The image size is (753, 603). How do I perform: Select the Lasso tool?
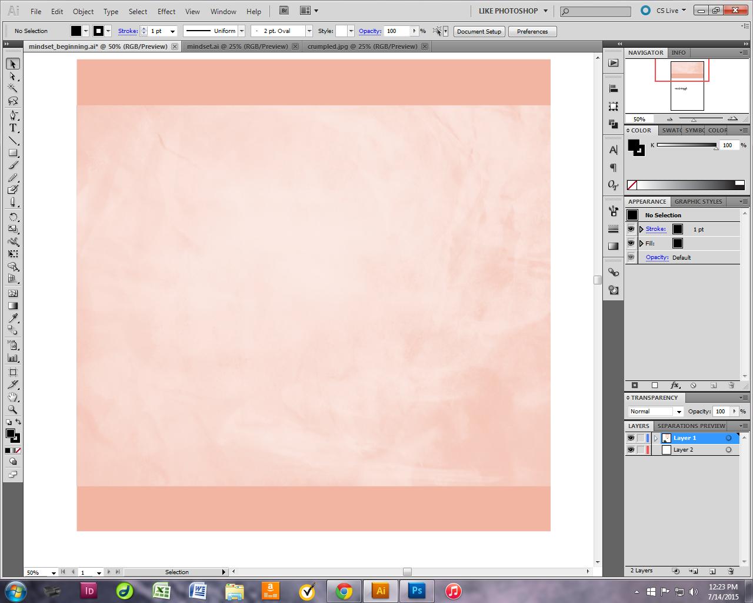tap(12, 101)
